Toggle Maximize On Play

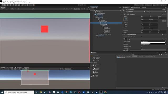(69, 9)
